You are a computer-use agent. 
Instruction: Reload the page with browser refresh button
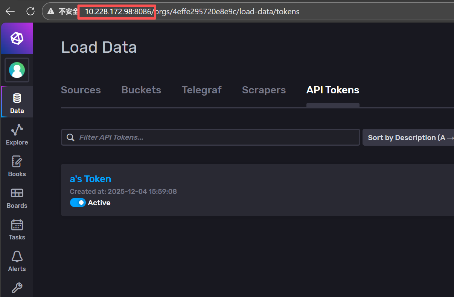click(x=30, y=11)
